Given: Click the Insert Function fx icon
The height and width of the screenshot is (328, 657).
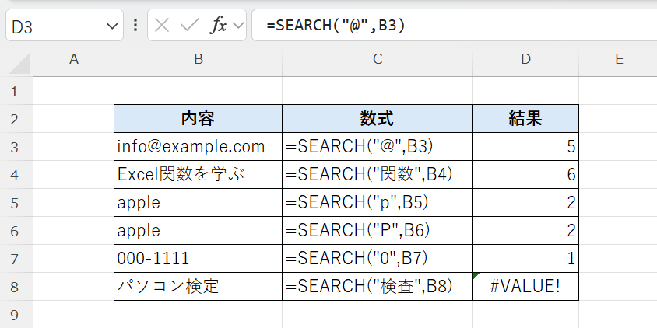Looking at the screenshot, I should [219, 25].
